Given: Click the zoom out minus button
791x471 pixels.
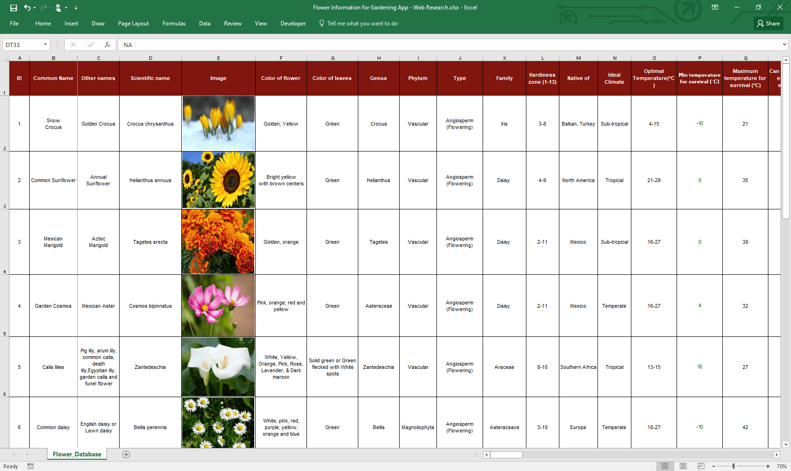Looking at the screenshot, I should pyautogui.click(x=714, y=466).
